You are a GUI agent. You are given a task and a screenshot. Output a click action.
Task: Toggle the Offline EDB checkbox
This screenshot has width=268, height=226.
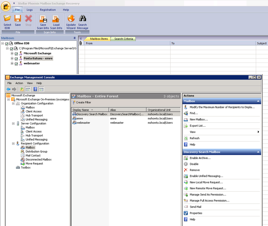(x=7, y=44)
